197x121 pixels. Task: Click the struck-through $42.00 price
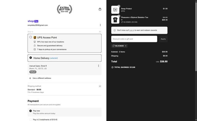coord(165,17)
